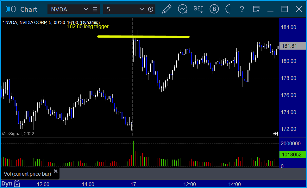This screenshot has width=307, height=188.
Task: Click the "182.86 long trigger" annotation text
Action: click(x=88, y=26)
